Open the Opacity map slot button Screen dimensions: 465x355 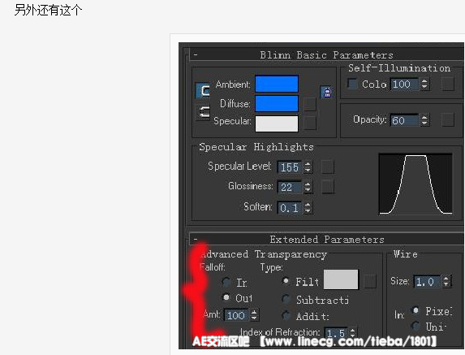click(x=448, y=119)
